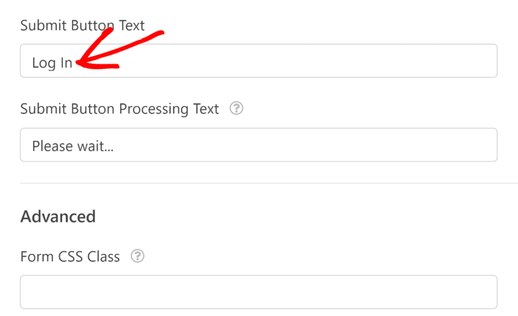Click the "Log In" text value
The image size is (518, 316).
pos(52,63)
